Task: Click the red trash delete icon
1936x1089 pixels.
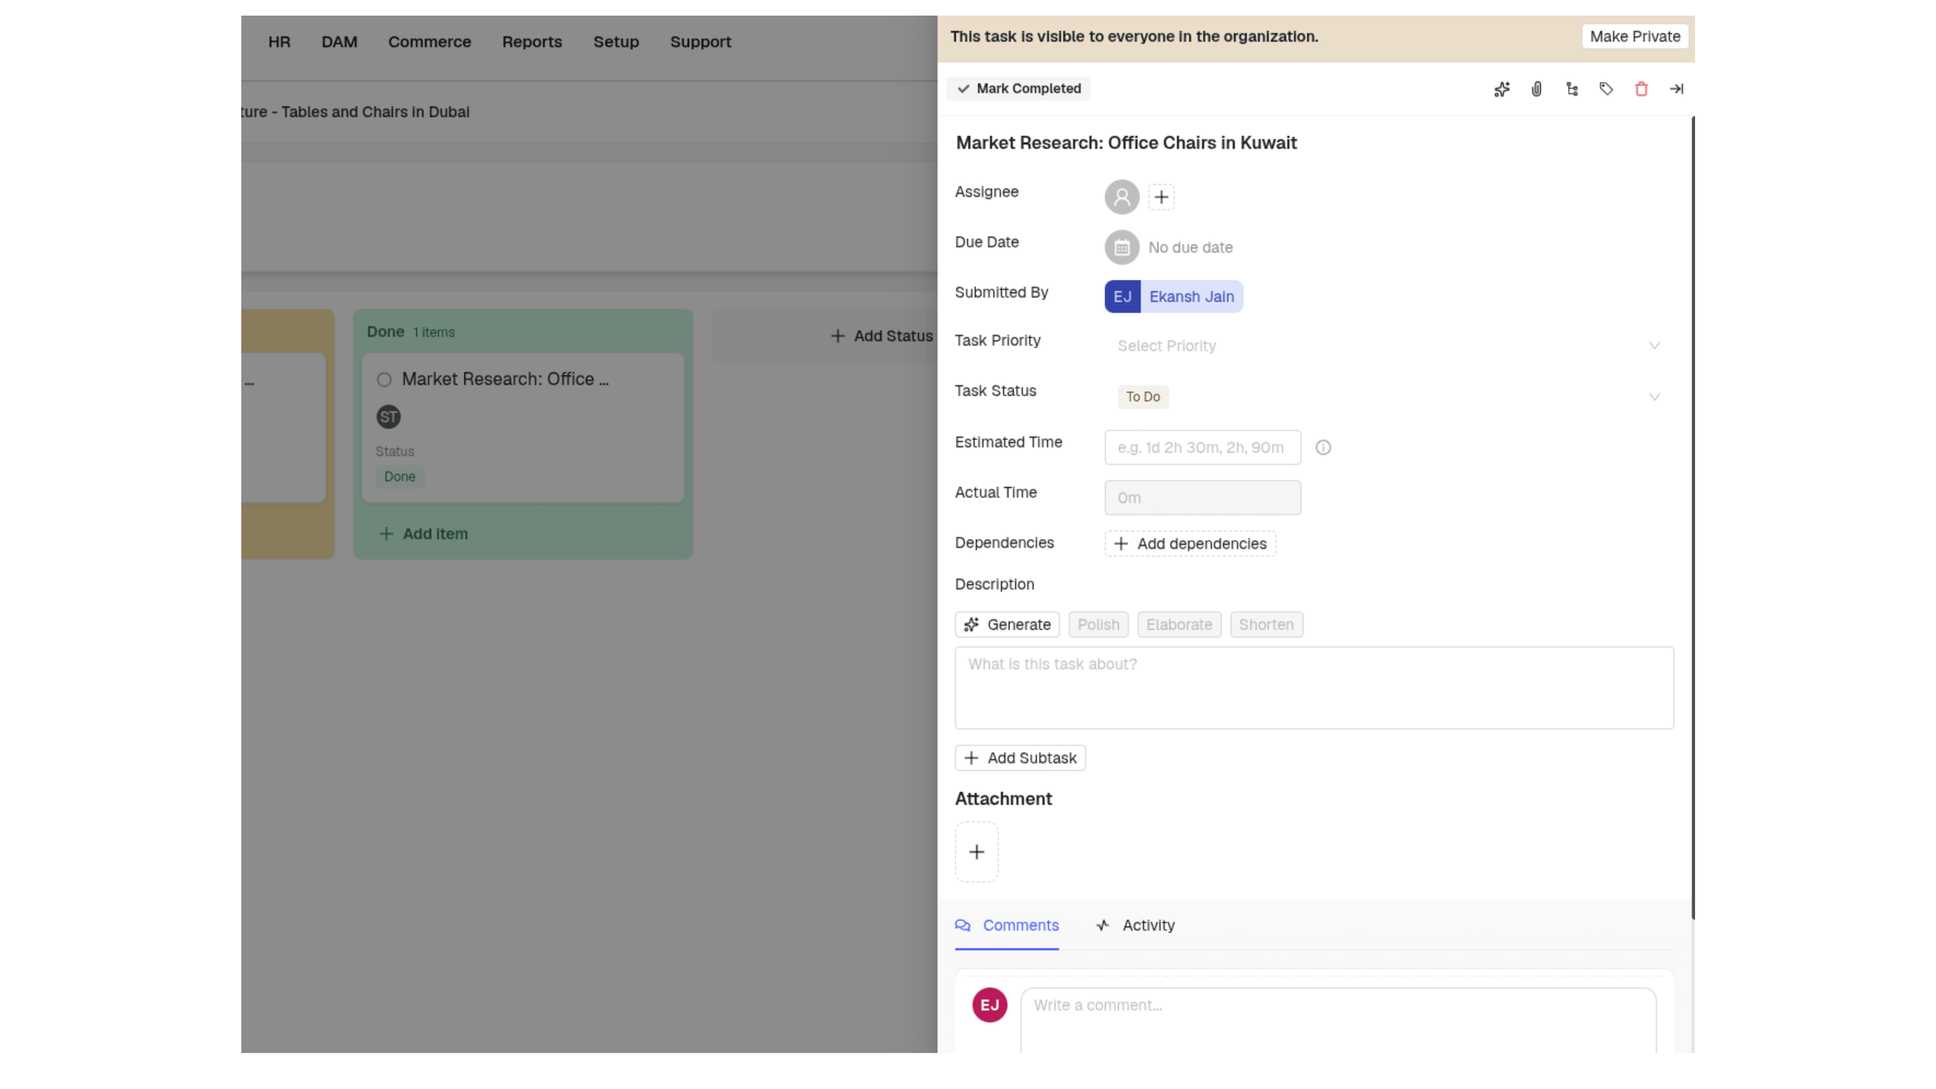Action: coord(1642,89)
